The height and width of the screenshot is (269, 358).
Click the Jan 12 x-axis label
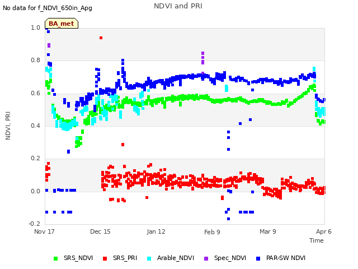pos(156,231)
